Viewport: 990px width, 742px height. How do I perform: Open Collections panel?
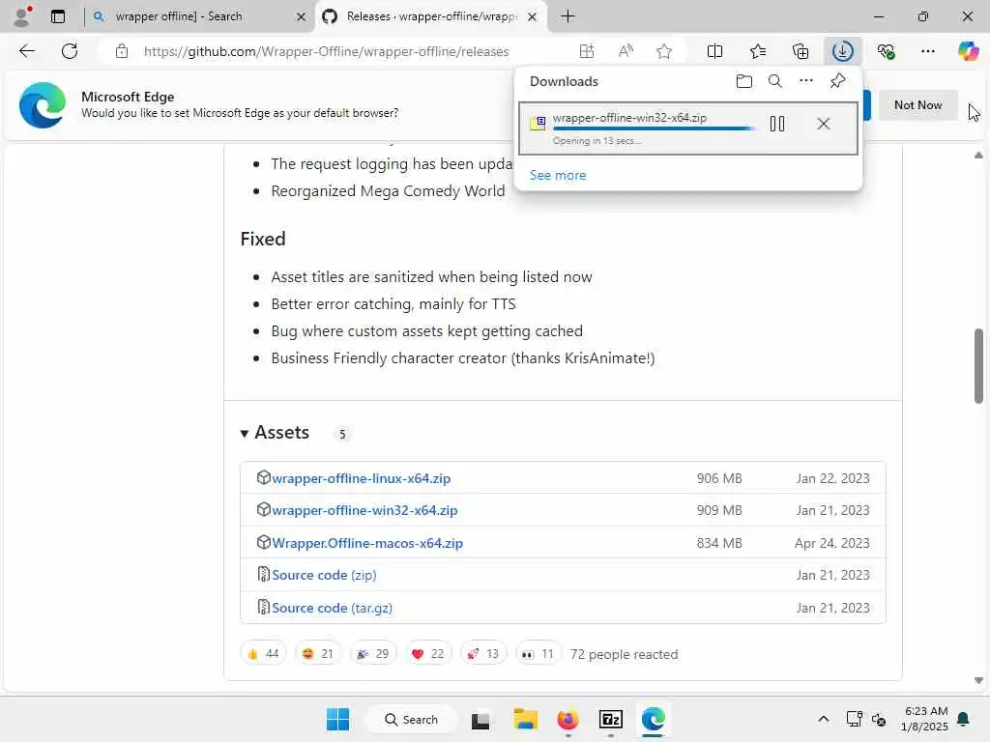coord(800,51)
